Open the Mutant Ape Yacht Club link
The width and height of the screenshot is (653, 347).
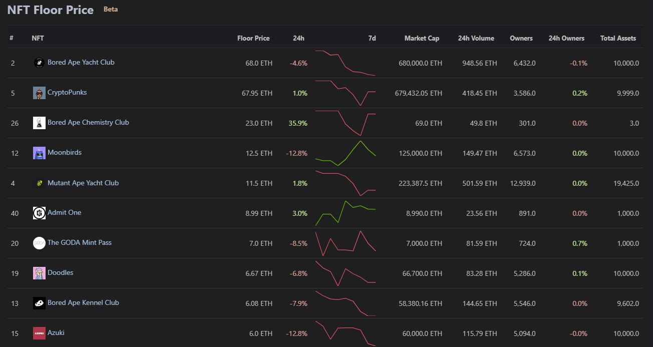[x=83, y=183]
